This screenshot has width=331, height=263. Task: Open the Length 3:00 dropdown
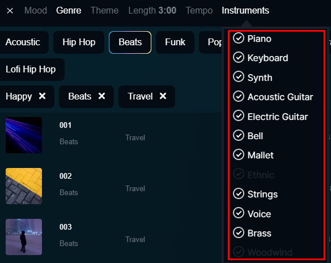pos(152,10)
